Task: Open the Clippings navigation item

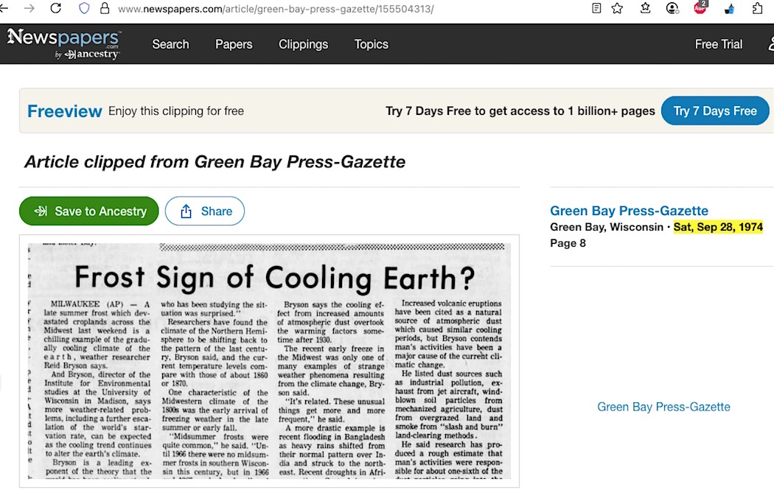Action: point(303,44)
